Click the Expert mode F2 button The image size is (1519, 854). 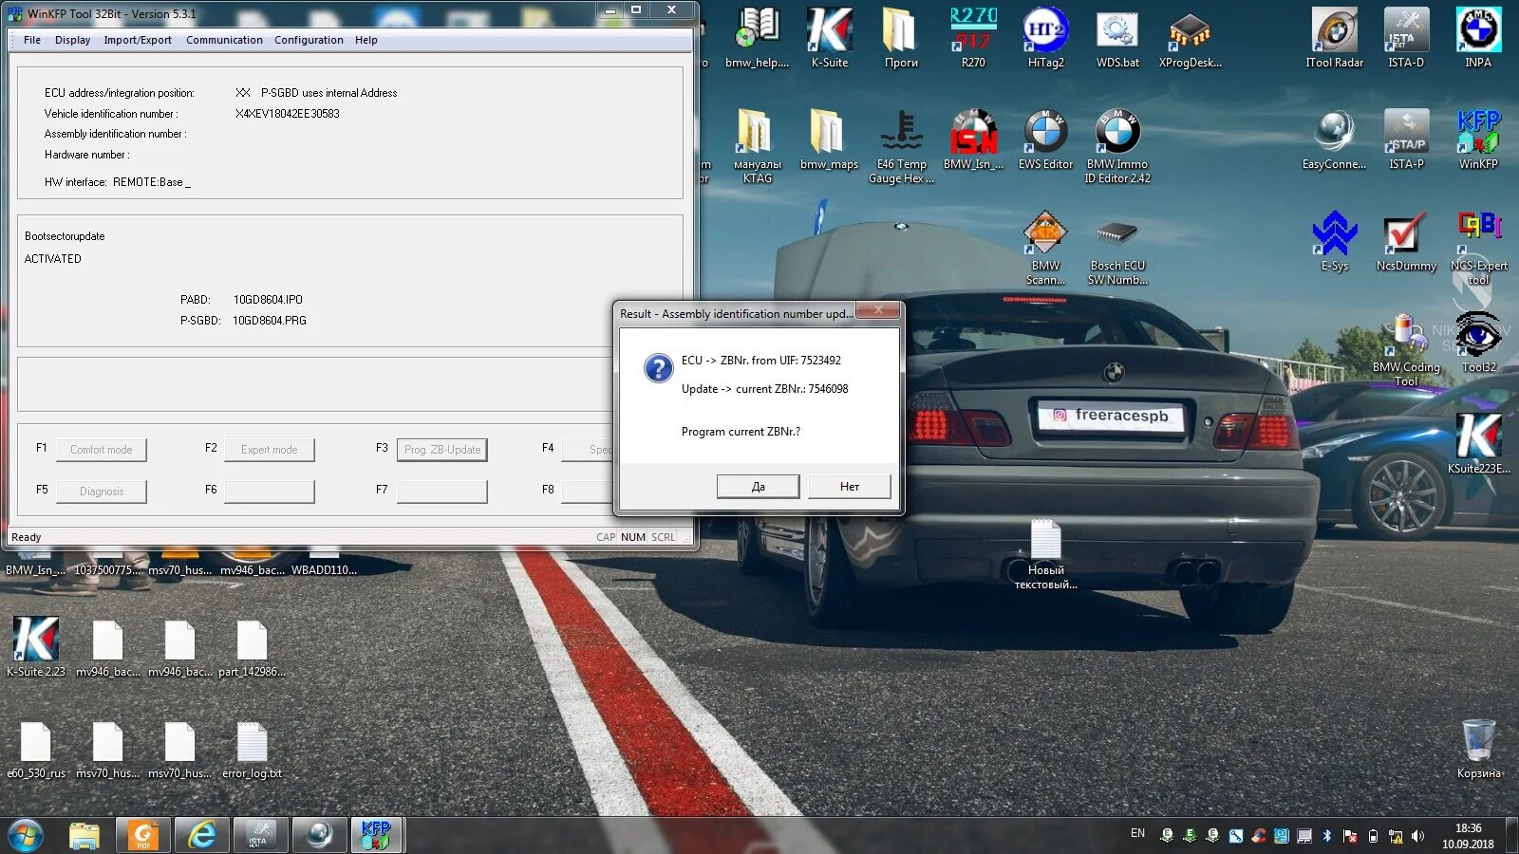(x=269, y=450)
